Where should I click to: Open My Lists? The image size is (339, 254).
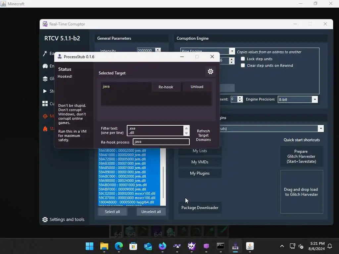(200, 151)
